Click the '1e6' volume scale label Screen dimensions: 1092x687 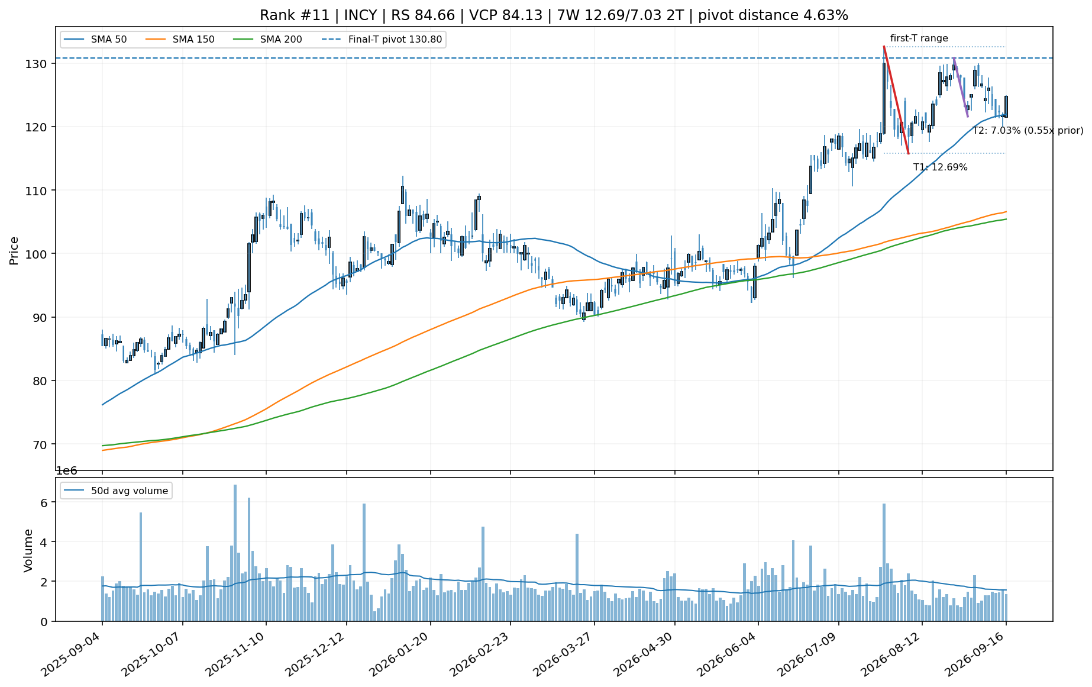tap(66, 471)
